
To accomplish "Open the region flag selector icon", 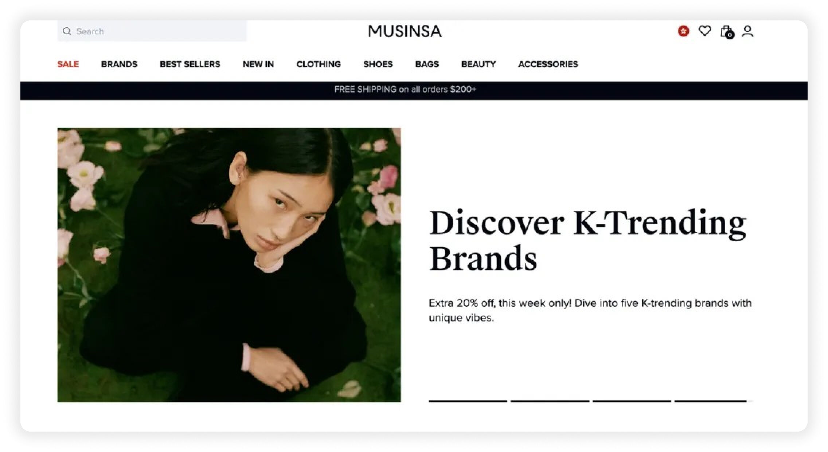I will pos(683,31).
